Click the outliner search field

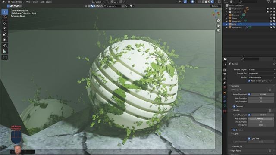[248, 2]
